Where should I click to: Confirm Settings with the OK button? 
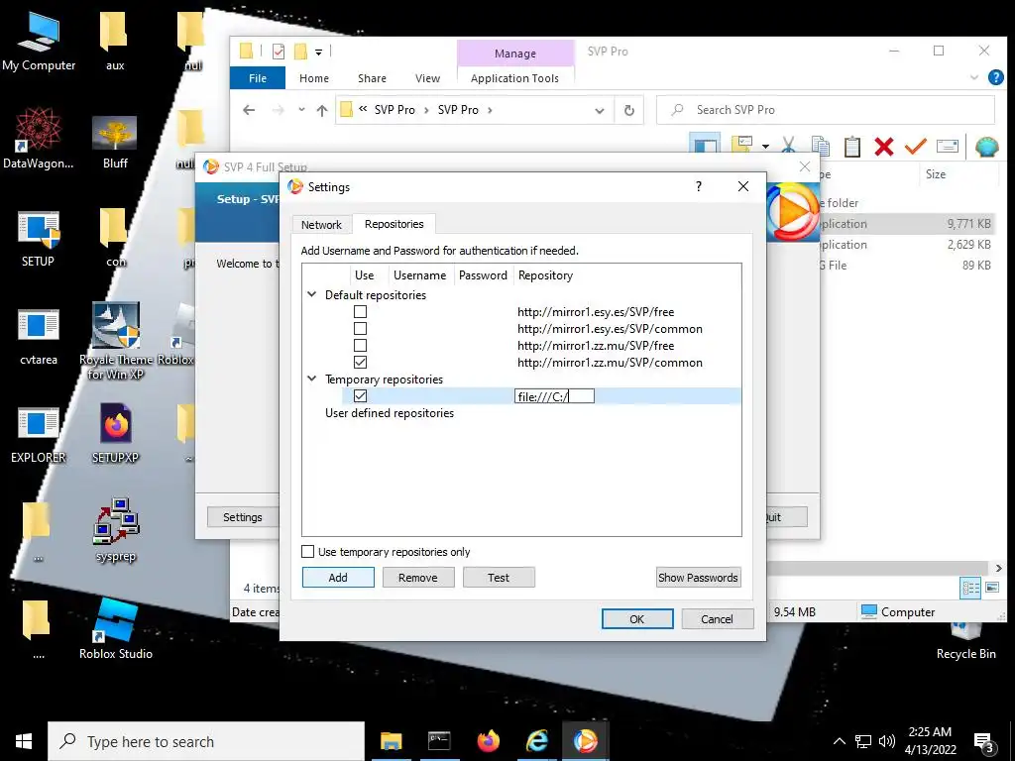[x=637, y=618]
